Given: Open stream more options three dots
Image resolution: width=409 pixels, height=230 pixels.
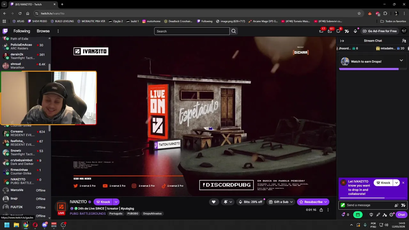Looking at the screenshot, I should [x=328, y=210].
